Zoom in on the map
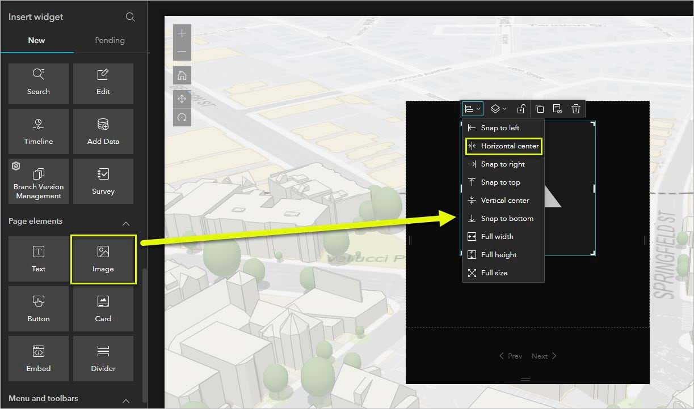The height and width of the screenshot is (409, 694). (182, 34)
